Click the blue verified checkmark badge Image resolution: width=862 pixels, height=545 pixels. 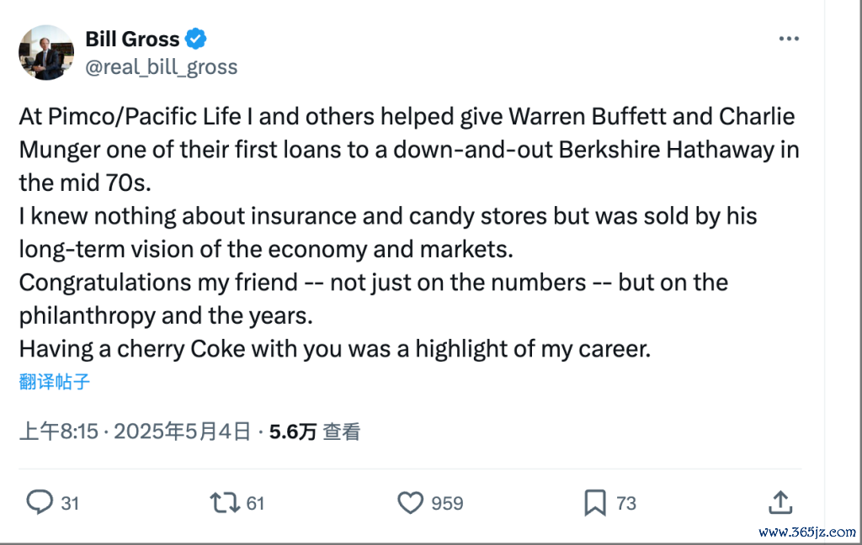[x=195, y=39]
